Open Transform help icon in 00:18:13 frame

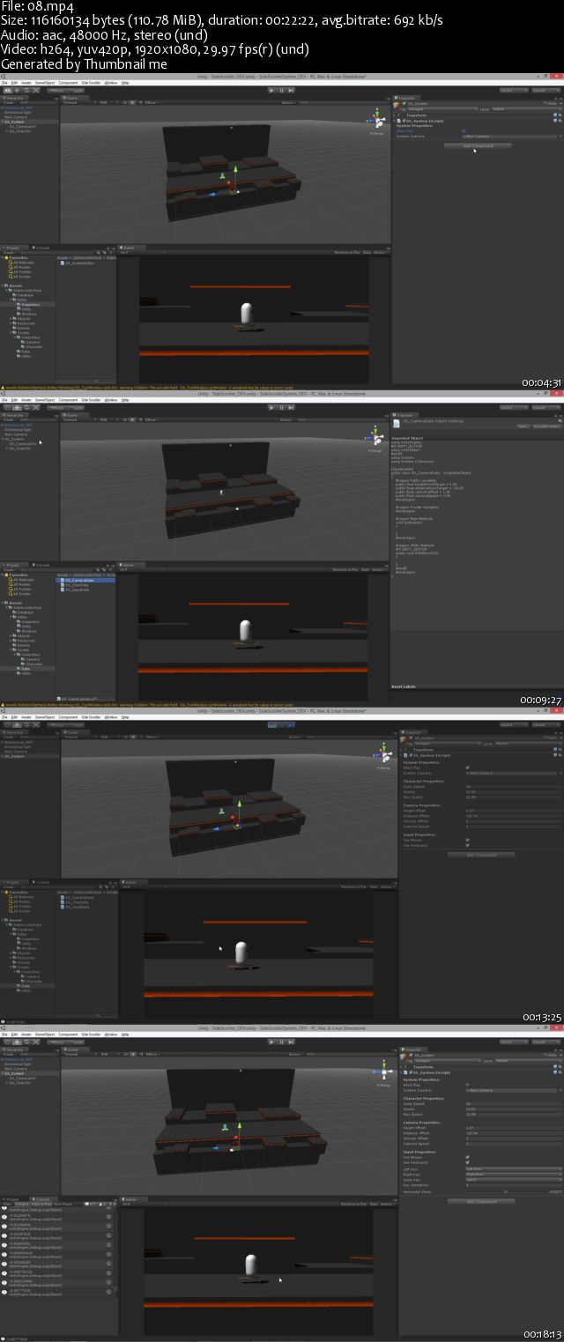pos(555,1066)
